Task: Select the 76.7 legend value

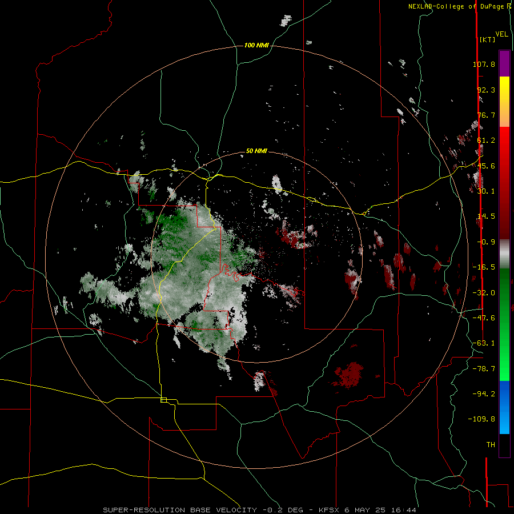Action: pyautogui.click(x=486, y=115)
